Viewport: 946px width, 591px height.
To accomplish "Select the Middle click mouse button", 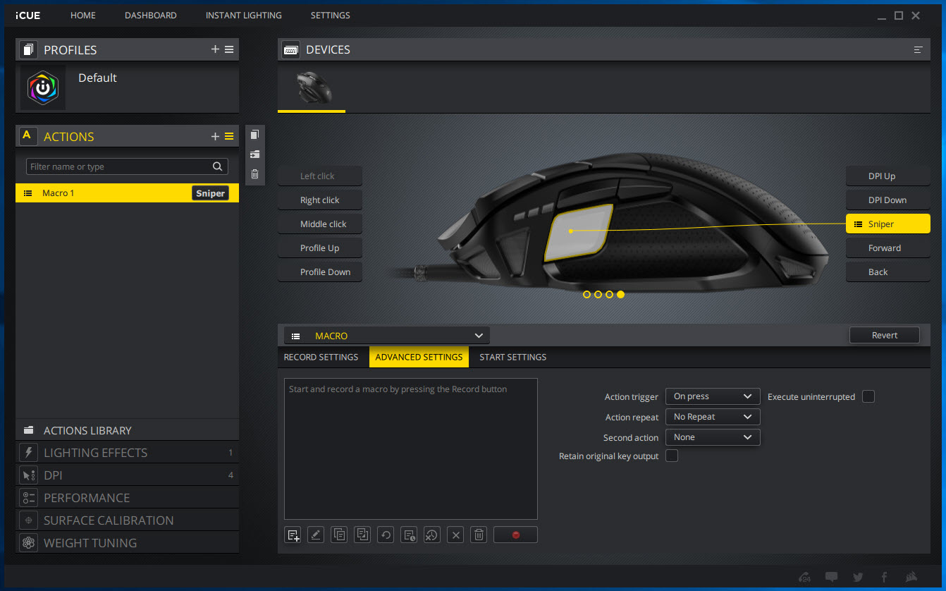I will tap(320, 224).
